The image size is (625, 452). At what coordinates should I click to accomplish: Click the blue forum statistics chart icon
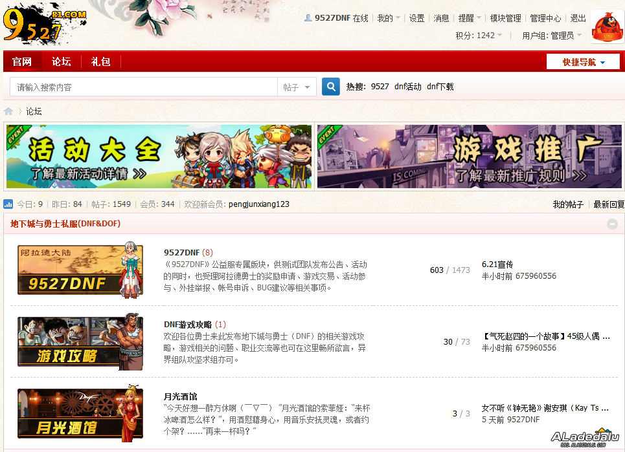click(8, 204)
